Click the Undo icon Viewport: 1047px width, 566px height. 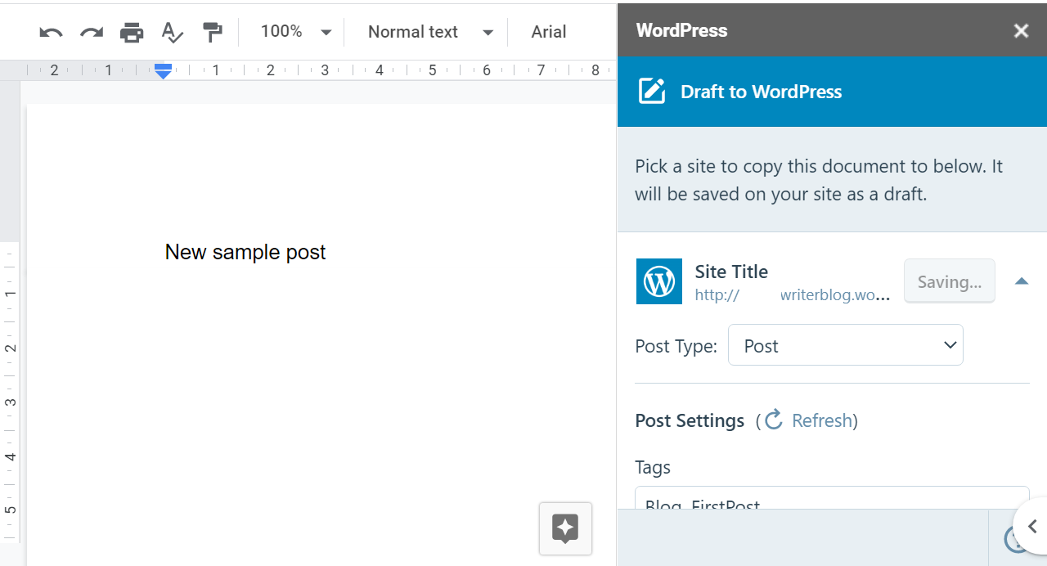(49, 31)
